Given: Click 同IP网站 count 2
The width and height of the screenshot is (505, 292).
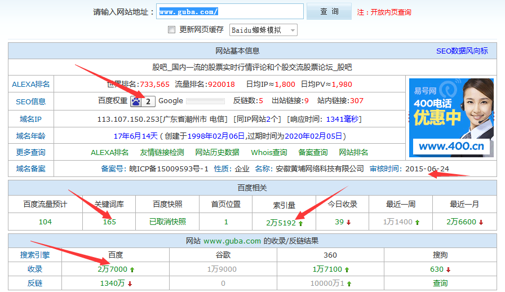Looking at the screenshot, I should coord(268,120).
